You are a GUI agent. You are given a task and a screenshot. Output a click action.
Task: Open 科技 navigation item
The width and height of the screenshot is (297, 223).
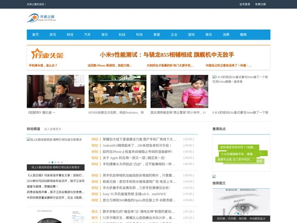coord(122,35)
